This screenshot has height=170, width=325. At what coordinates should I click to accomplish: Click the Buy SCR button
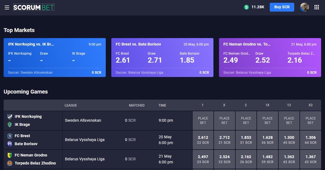click(282, 7)
